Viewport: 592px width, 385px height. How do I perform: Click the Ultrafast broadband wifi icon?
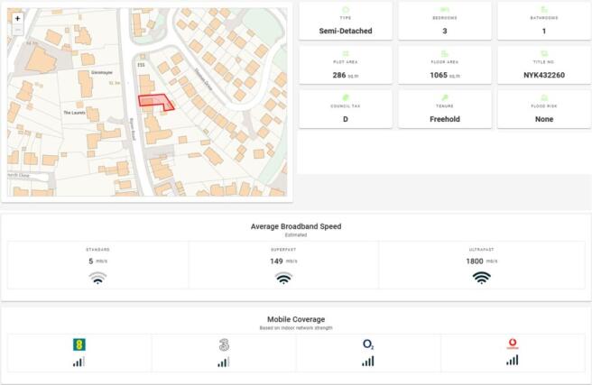(x=481, y=279)
